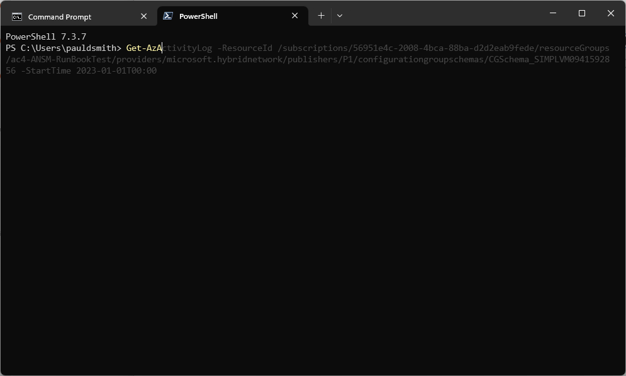Select the PowerShell tab
Screen dimensions: 626x376
pos(232,16)
